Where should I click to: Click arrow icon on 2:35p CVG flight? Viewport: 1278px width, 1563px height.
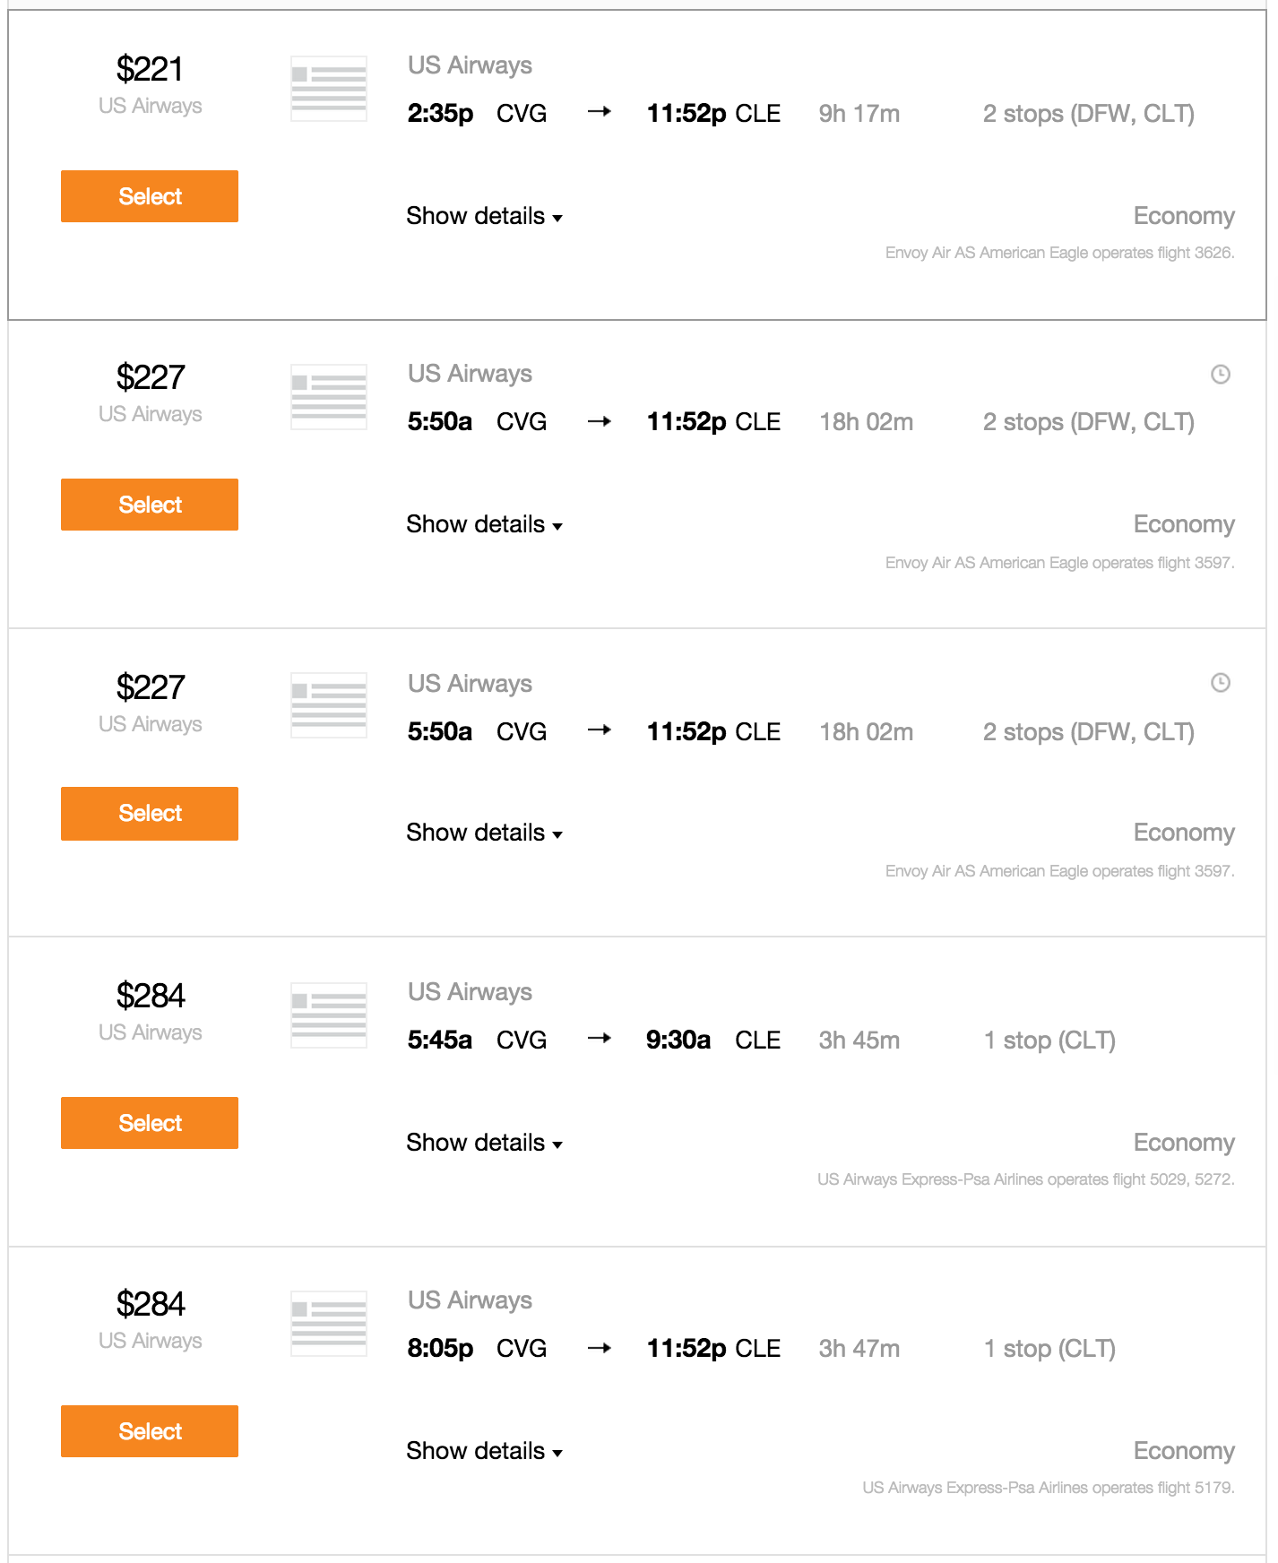tap(600, 112)
